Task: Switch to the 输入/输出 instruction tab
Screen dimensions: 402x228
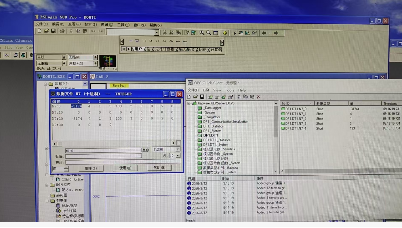Action: [186, 50]
